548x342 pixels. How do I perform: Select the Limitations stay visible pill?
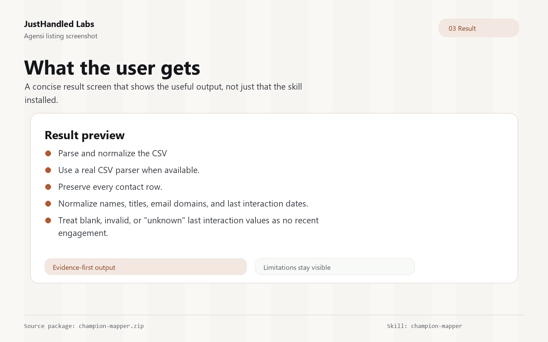(335, 267)
